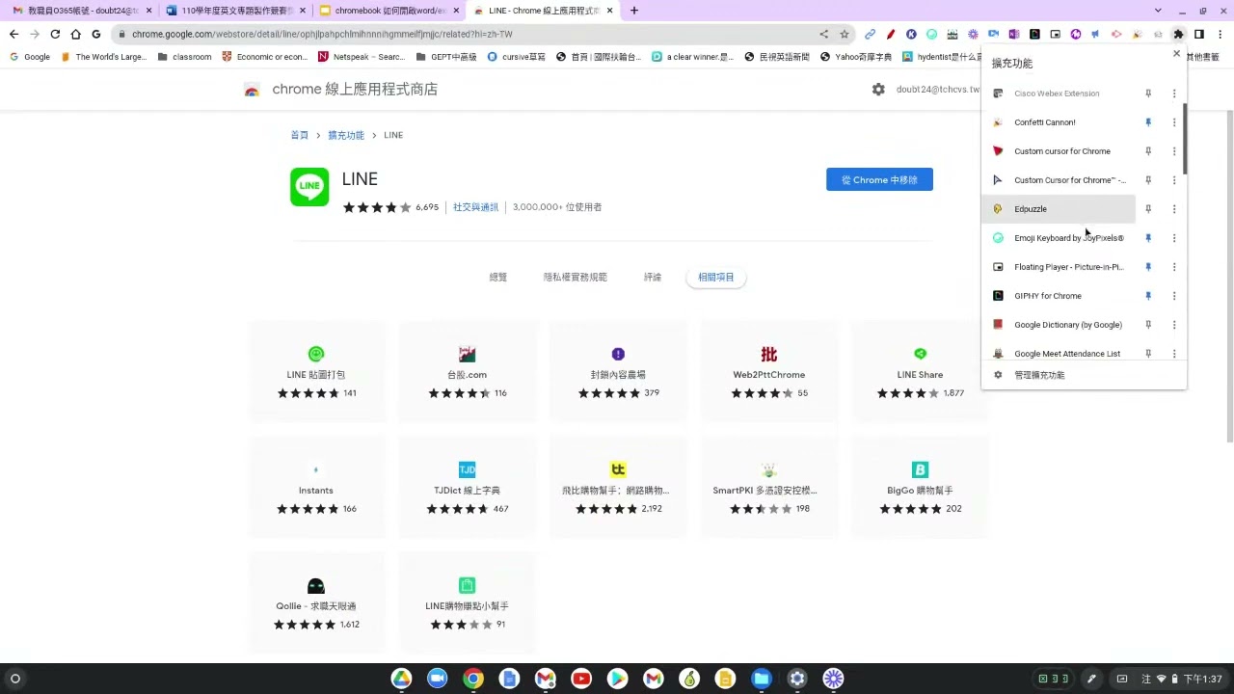Screen dimensions: 1234x694
Task: Open system tray clock at 下午1:37
Action: 1203,679
